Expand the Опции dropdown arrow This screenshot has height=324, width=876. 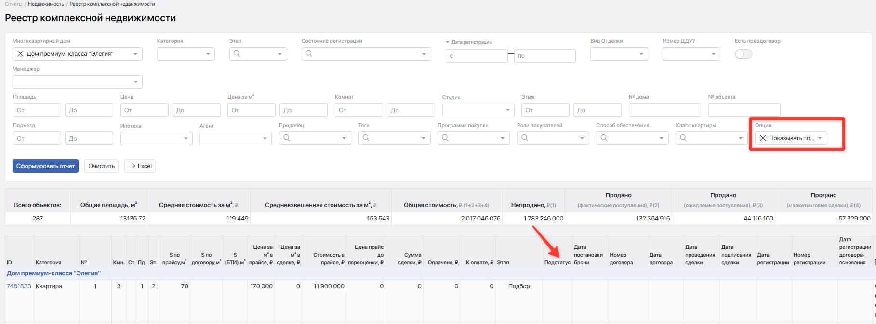coord(820,138)
